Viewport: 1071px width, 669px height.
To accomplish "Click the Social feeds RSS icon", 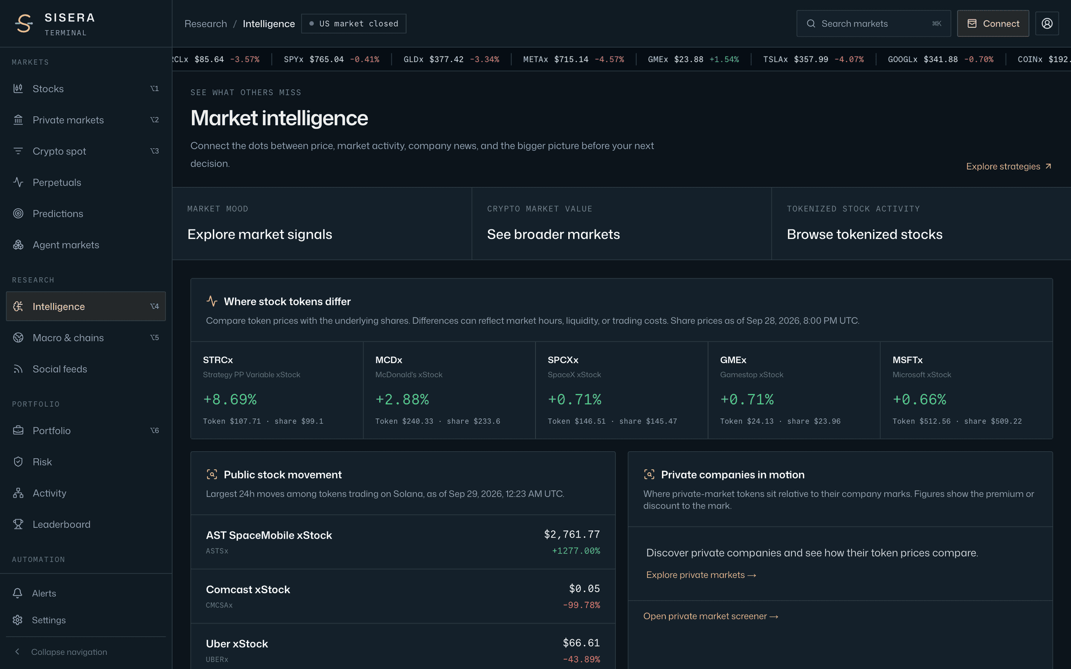I will coord(18,369).
